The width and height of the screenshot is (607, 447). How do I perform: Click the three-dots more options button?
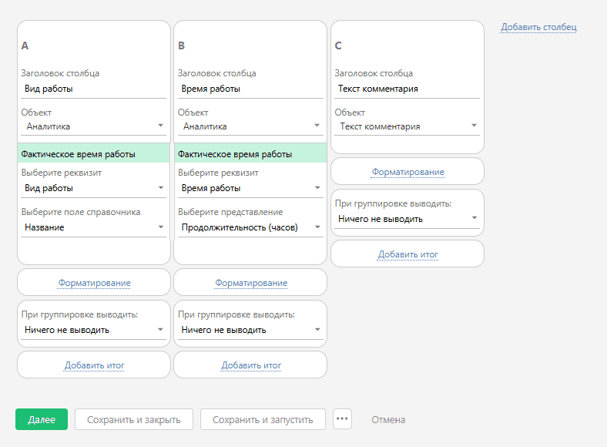coord(342,419)
